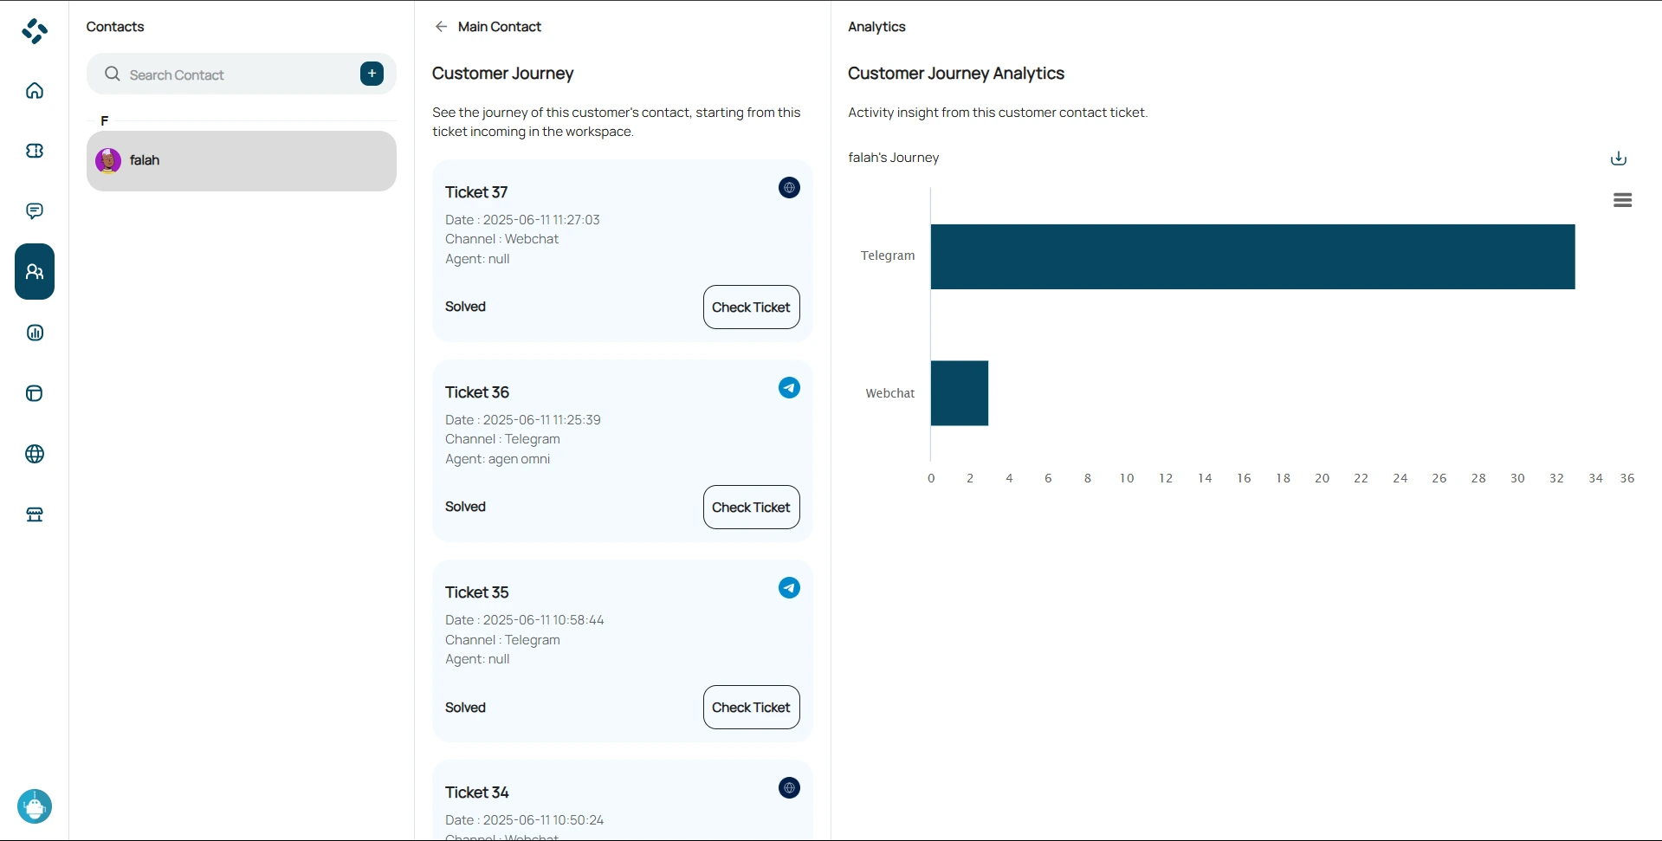Click the letter F group header
1662x841 pixels.
[x=105, y=120]
